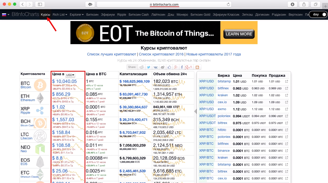328x183 pixels.
Task: Open the Эфириум nav item
Action: (x=108, y=15)
